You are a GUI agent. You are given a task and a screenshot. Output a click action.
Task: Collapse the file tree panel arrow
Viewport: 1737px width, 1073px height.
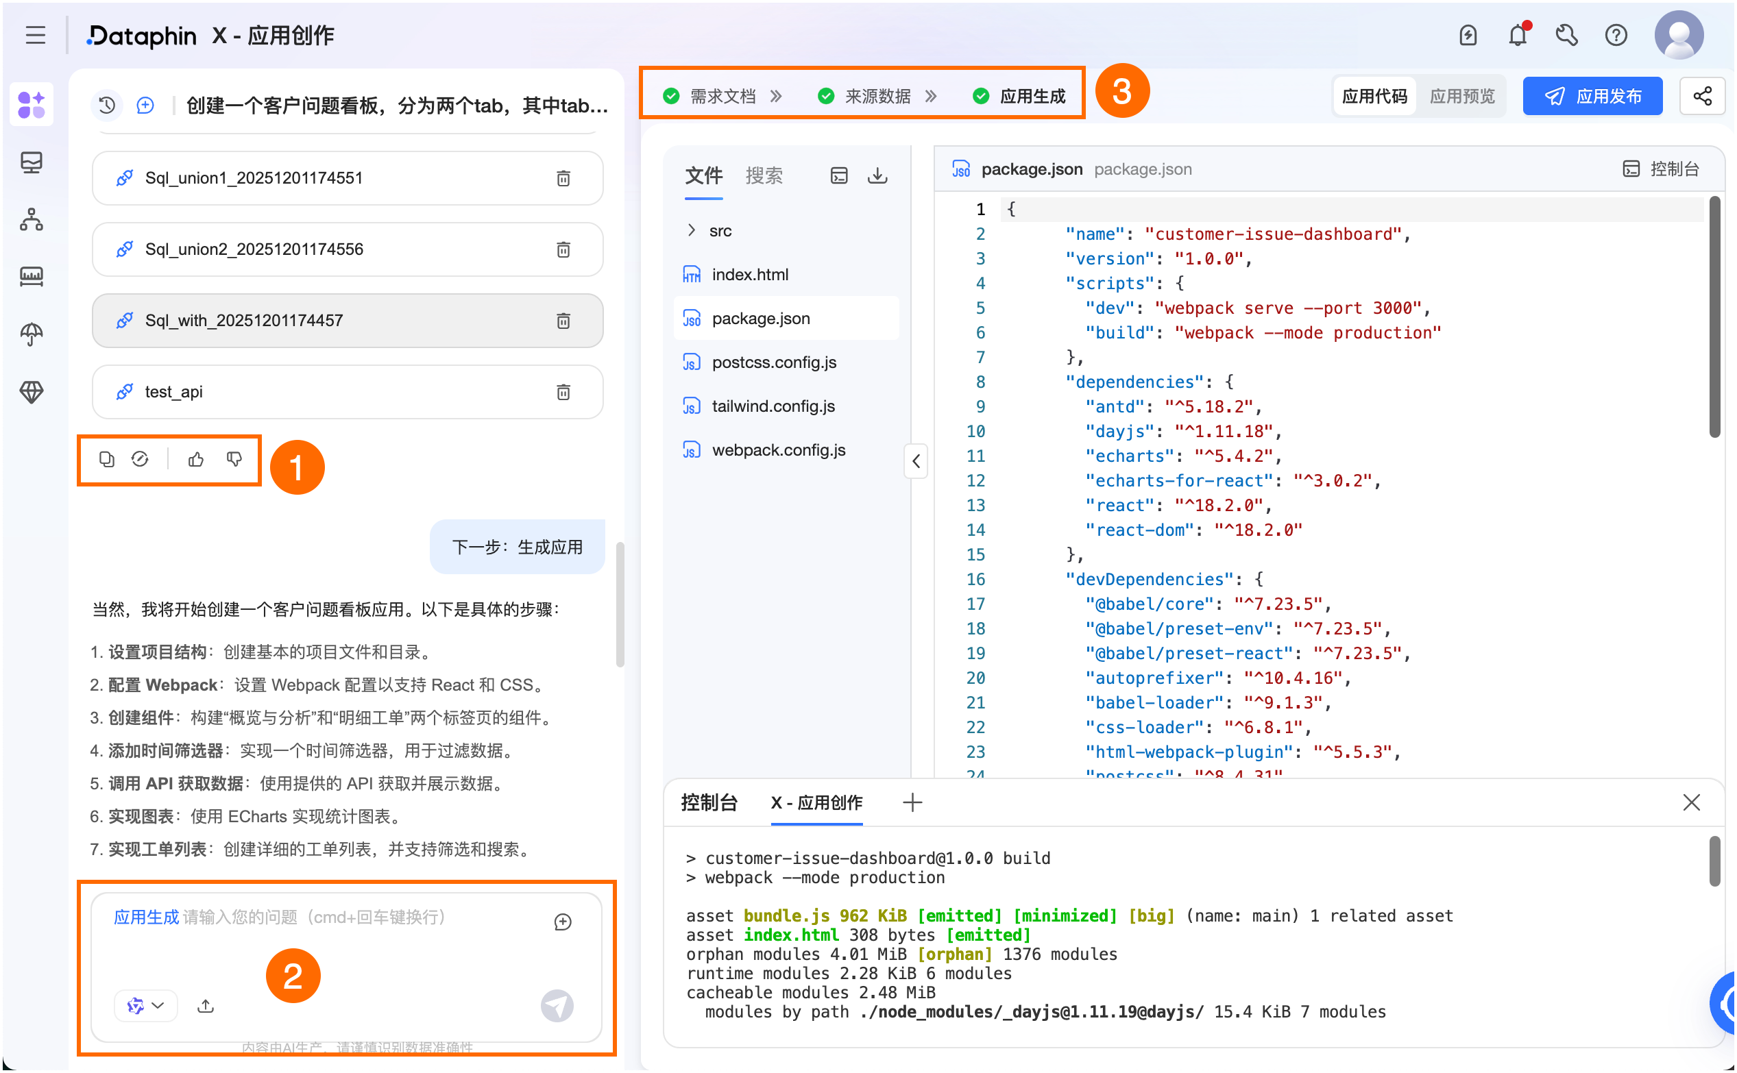point(916,462)
